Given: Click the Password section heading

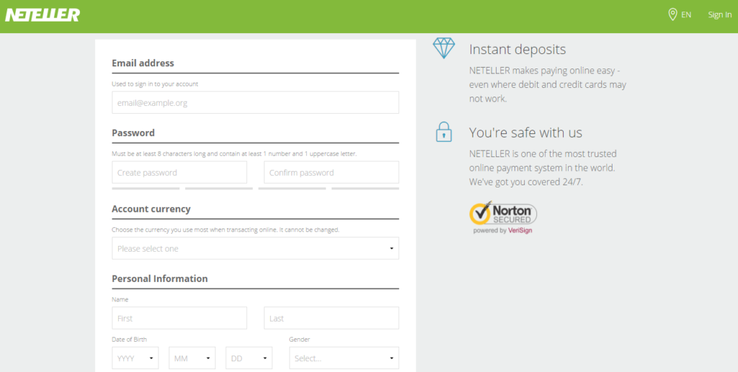Looking at the screenshot, I should coord(133,133).
